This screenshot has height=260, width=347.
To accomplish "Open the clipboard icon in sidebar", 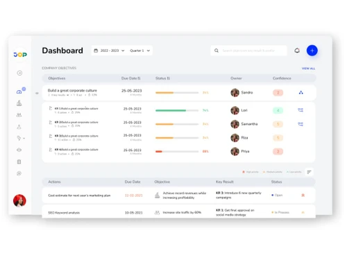I will 19,162.
